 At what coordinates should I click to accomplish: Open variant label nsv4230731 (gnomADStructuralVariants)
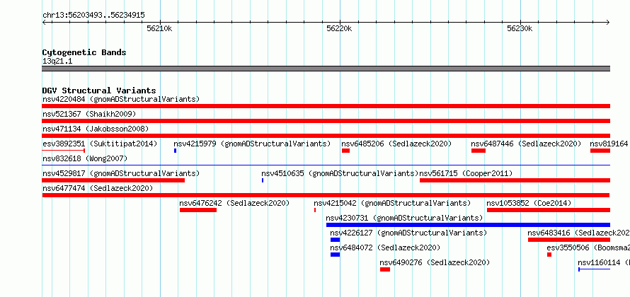[x=404, y=218]
